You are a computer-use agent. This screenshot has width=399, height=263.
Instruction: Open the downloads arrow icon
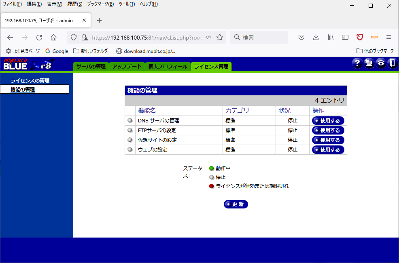click(316, 38)
